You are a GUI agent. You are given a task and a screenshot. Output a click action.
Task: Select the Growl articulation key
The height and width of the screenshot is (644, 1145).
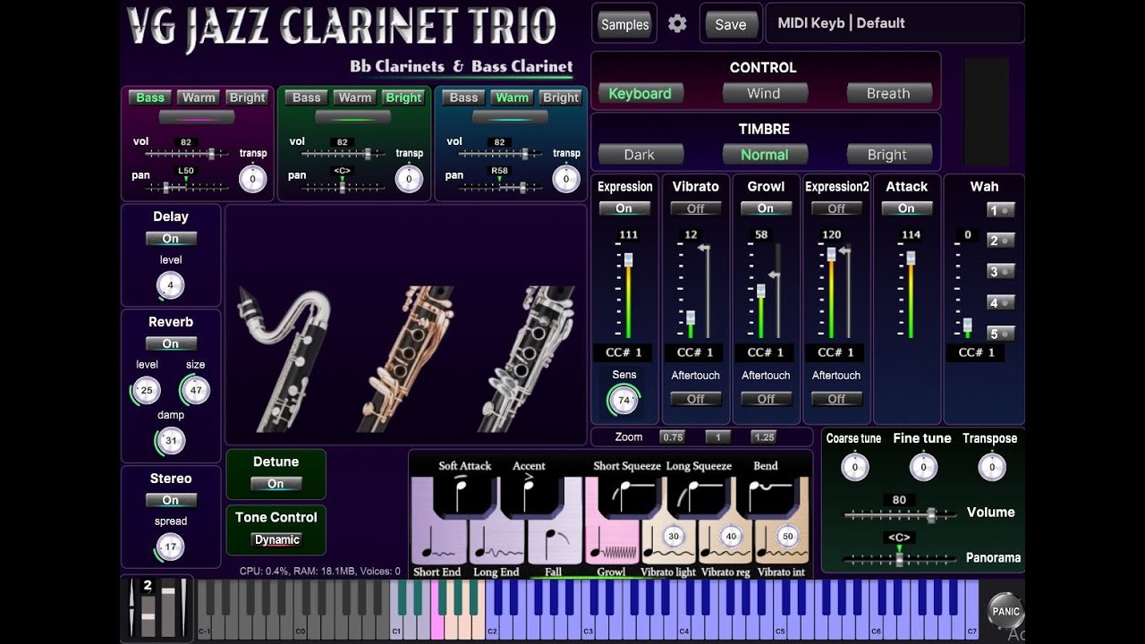612,543
